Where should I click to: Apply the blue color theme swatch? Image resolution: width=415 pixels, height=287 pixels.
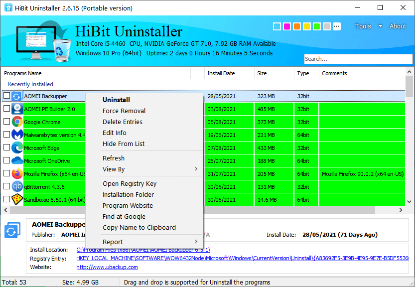[277, 26]
